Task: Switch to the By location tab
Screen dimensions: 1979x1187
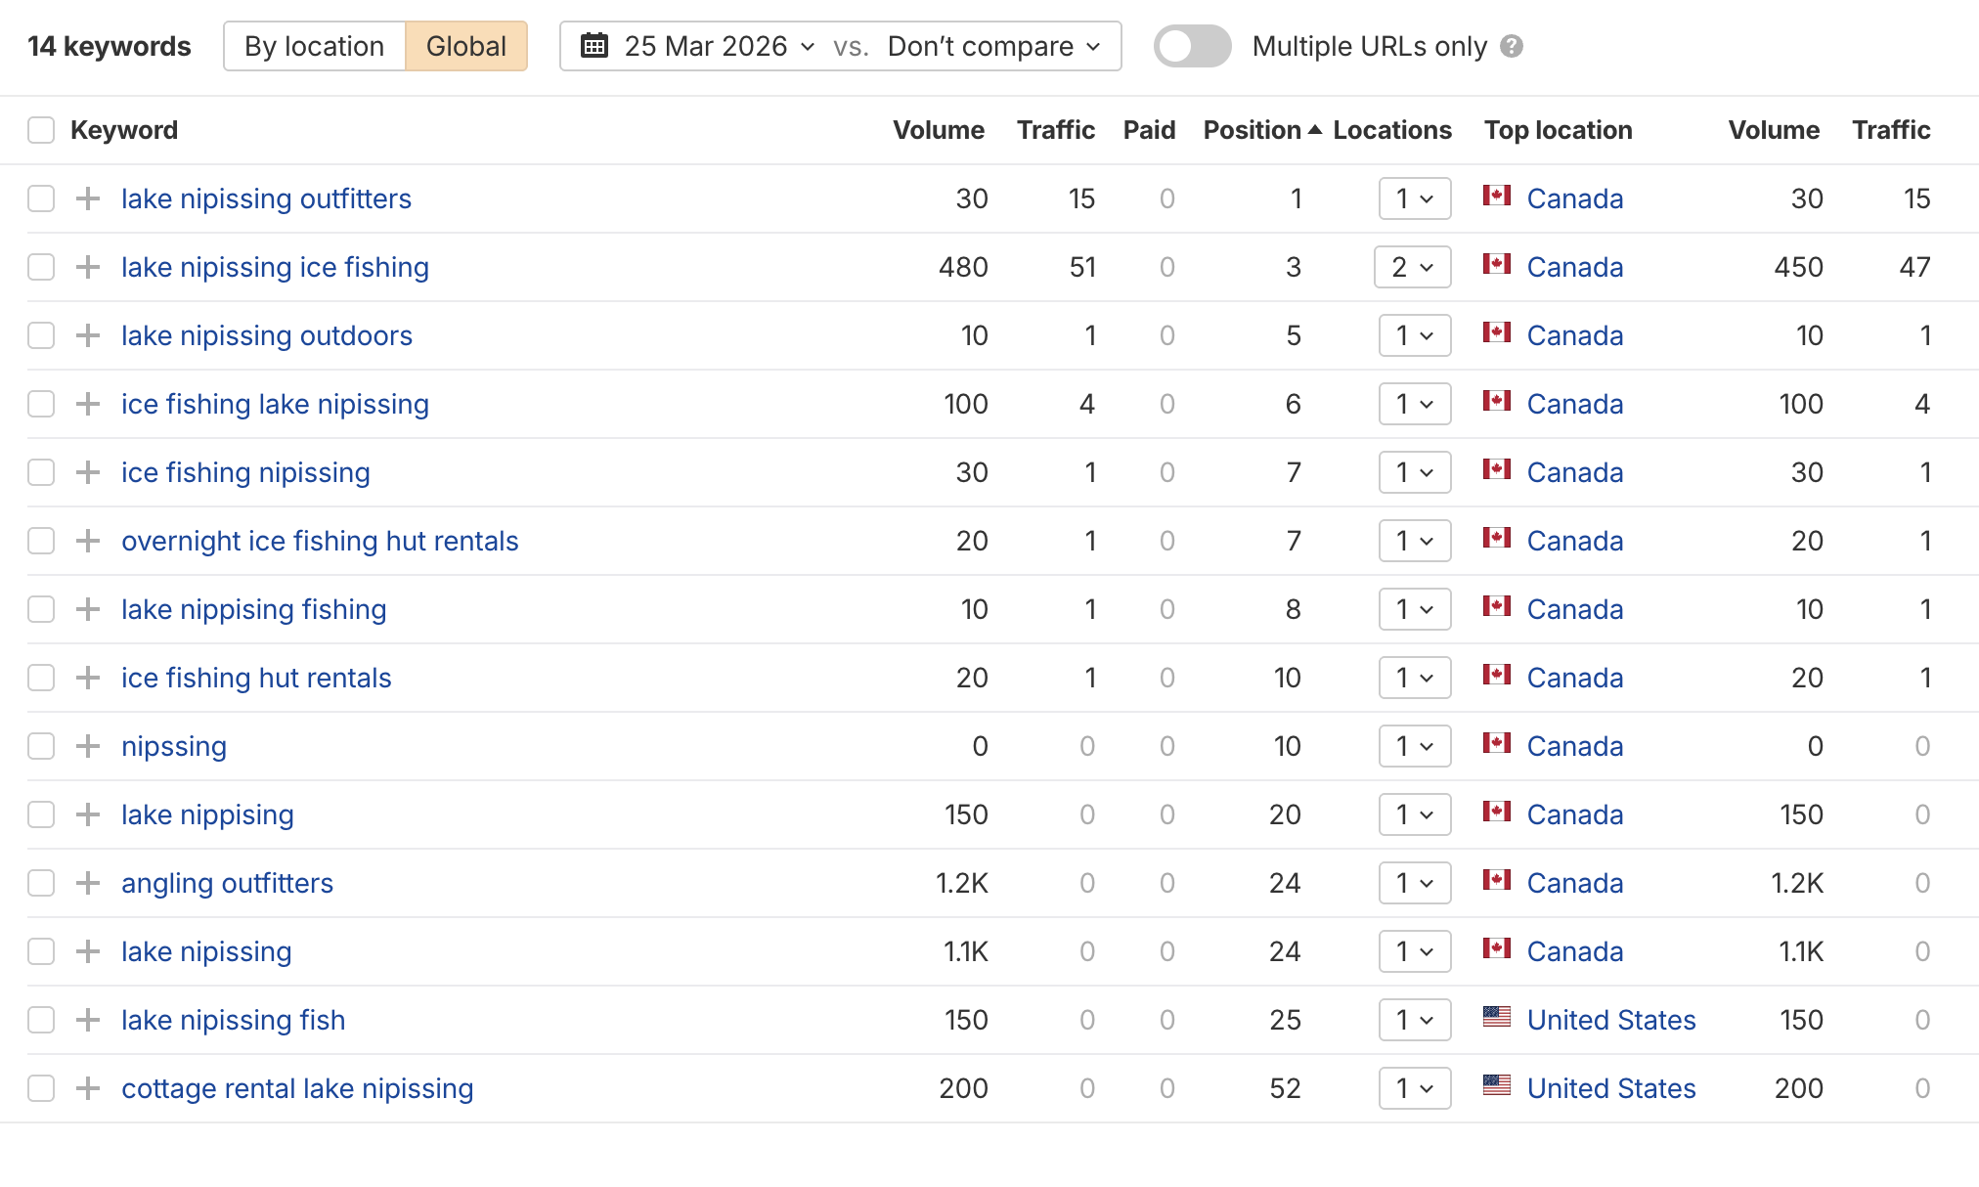Action: pyautogui.click(x=314, y=45)
